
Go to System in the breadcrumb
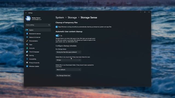(60, 17)
